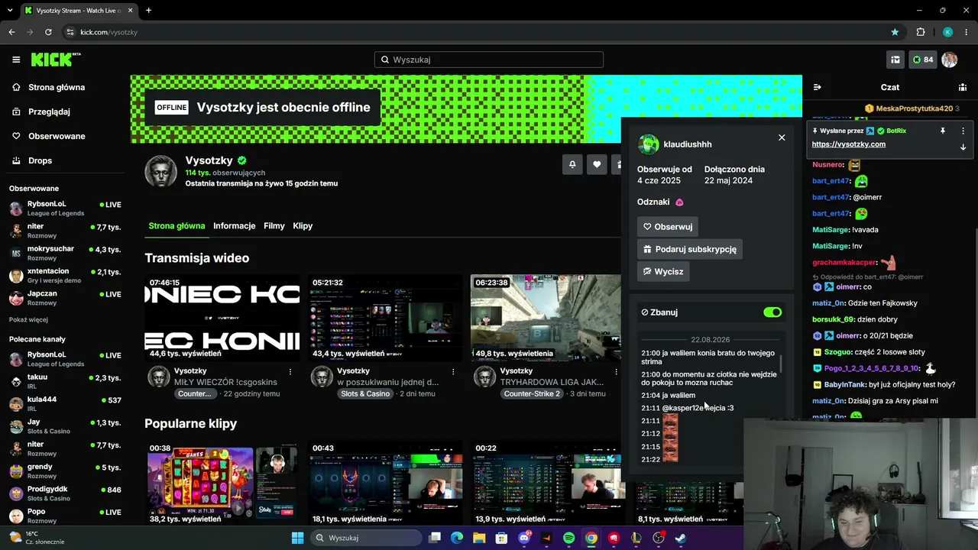Click the Kick search field
978x550 pixels.
point(489,60)
